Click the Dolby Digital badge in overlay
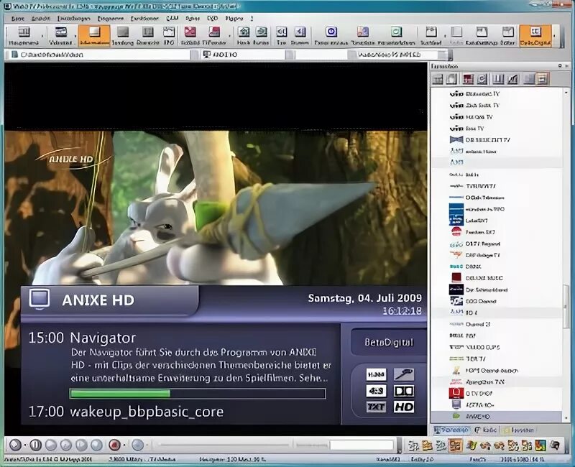The image size is (575, 467). coord(404,391)
